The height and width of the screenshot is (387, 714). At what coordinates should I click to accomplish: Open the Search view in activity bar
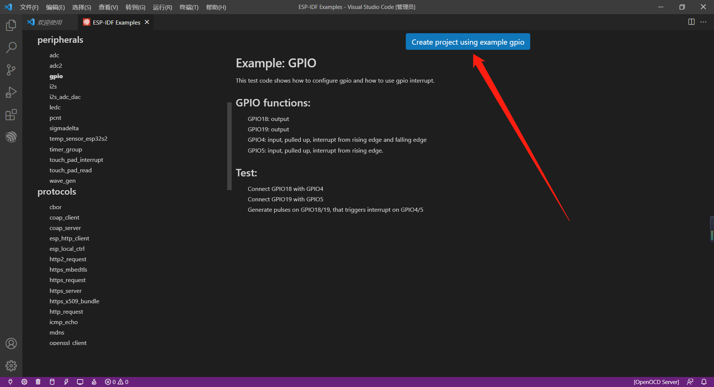[x=11, y=48]
